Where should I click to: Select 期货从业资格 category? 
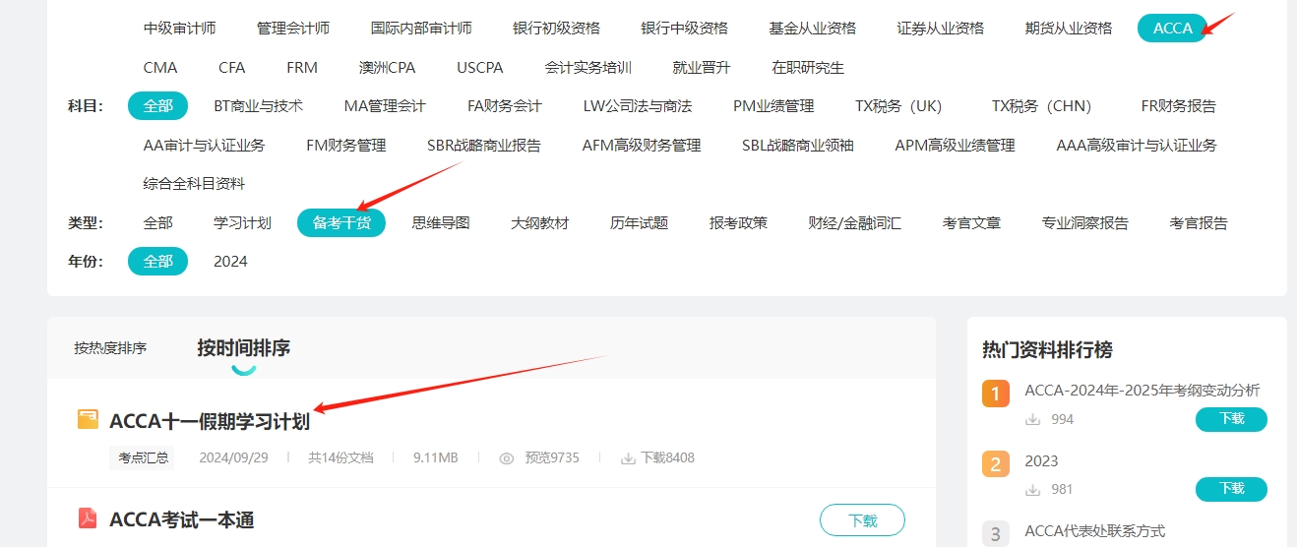tap(1069, 29)
